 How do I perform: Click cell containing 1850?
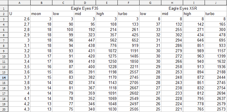(x=129, y=61)
